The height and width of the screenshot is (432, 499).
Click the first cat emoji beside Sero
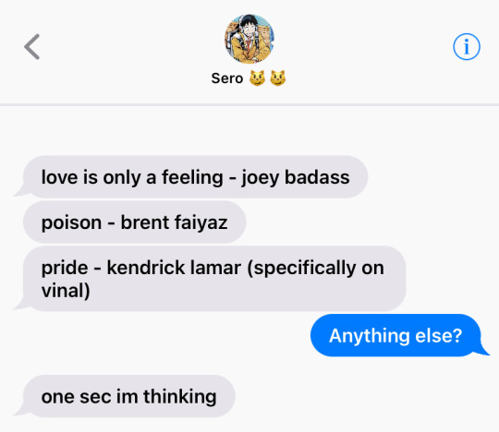pos(257,78)
